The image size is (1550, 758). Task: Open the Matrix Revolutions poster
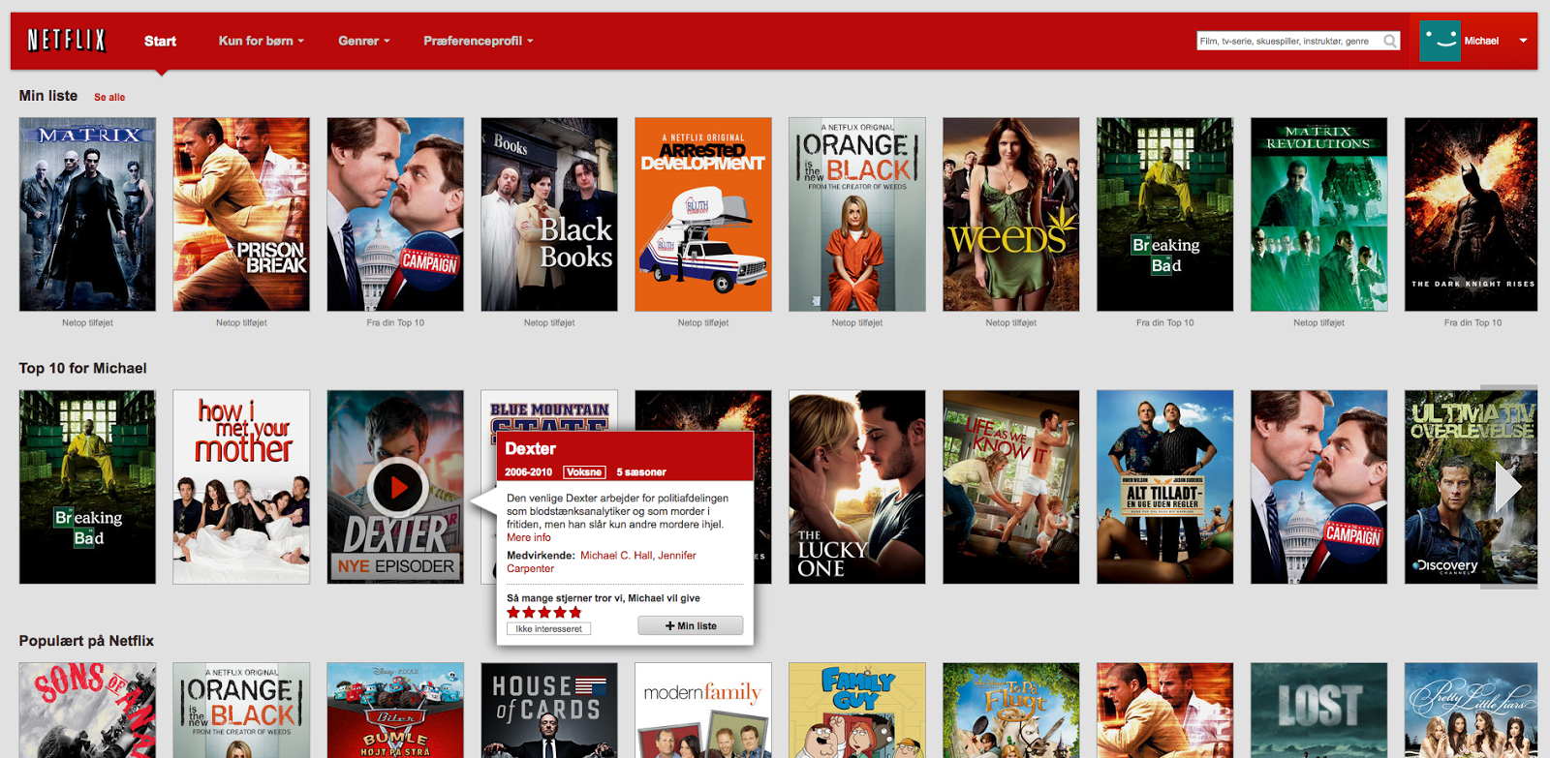click(1319, 214)
